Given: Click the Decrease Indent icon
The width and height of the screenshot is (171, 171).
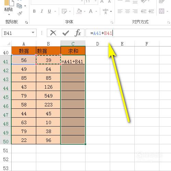Looking at the screenshot, I should click(144, 11).
